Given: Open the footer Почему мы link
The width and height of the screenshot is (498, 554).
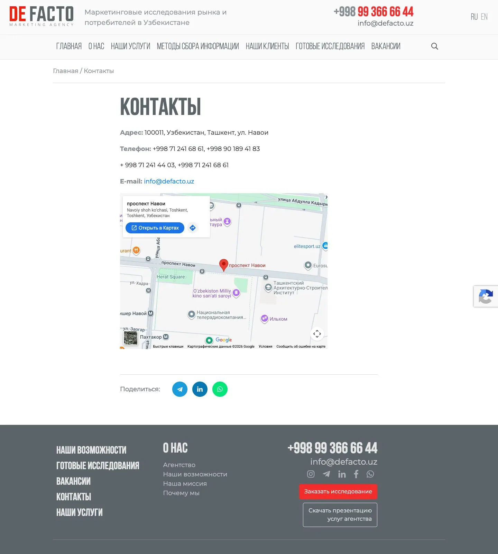Looking at the screenshot, I should point(181,493).
